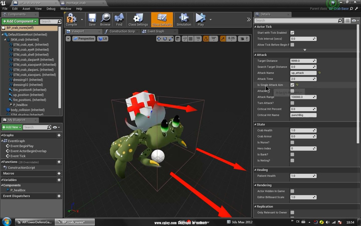
Task: Toggle rotation snapping icon
Action: click(x=206, y=39)
